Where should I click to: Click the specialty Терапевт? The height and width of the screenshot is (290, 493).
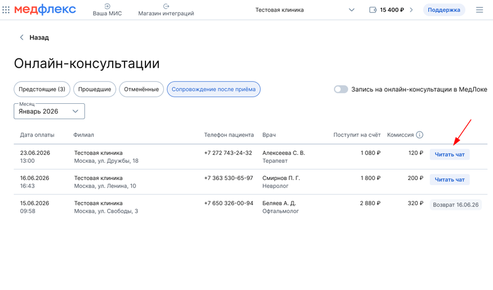pyautogui.click(x=275, y=161)
